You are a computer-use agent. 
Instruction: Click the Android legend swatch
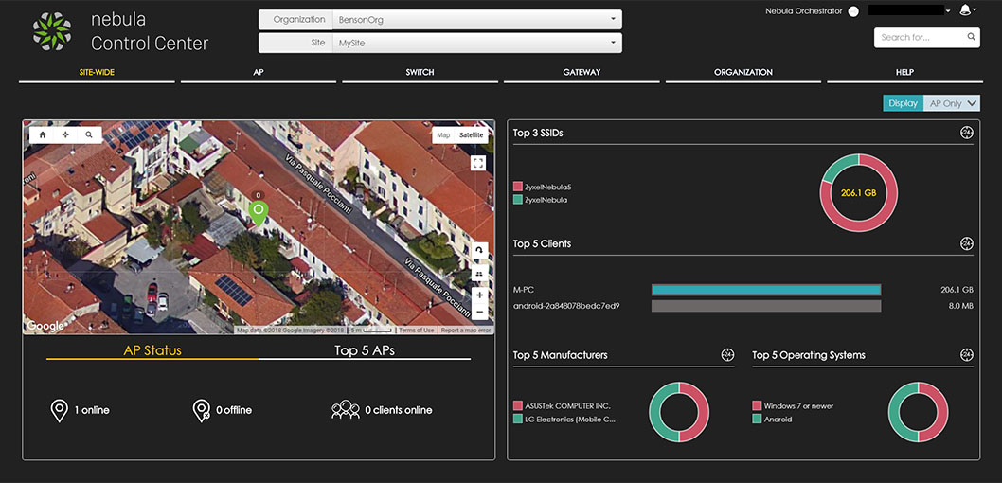pos(757,420)
